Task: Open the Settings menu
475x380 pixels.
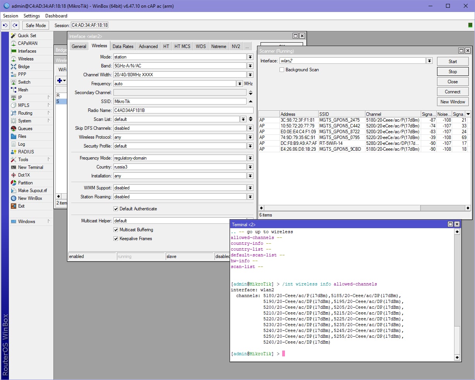Action: [32, 16]
